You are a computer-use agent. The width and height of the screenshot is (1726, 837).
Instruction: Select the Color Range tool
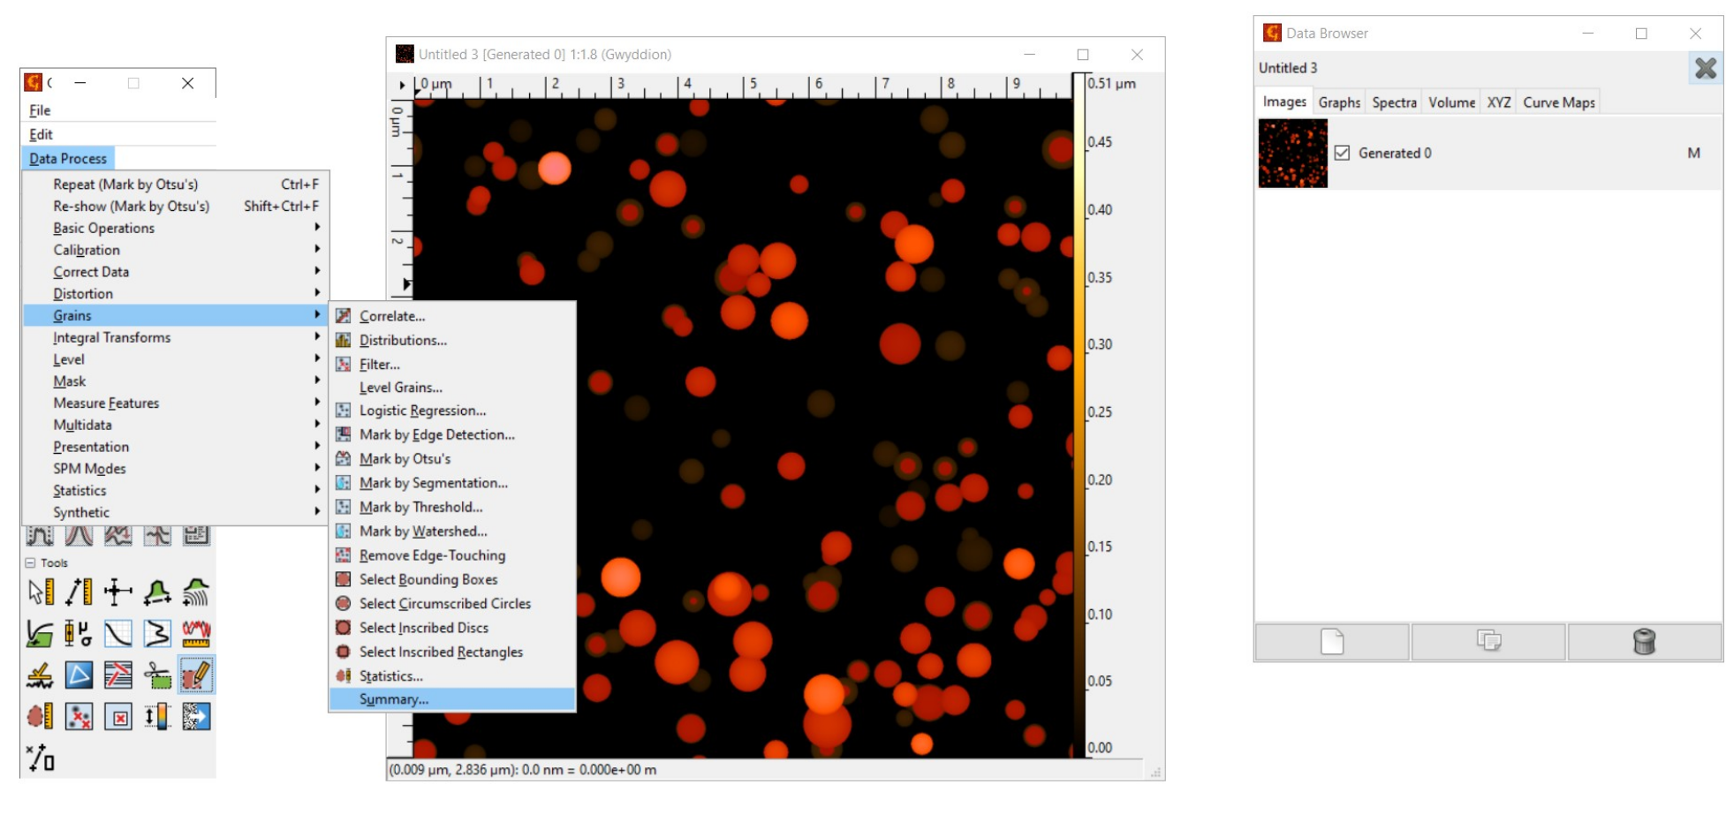[157, 716]
